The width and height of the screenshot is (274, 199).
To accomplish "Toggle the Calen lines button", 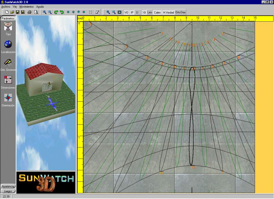I will click(157, 12).
